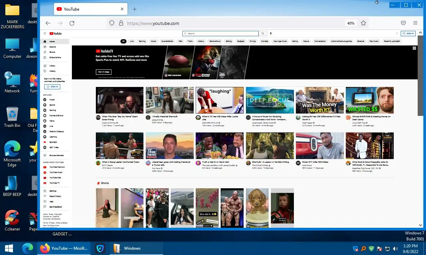
Task: Open Library in the sidebar
Action: point(55,66)
